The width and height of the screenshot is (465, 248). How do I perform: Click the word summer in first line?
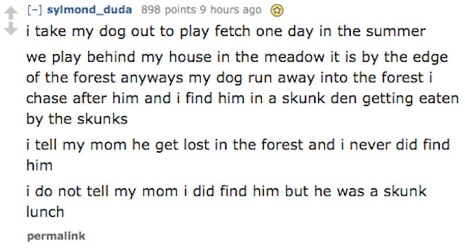396,31
